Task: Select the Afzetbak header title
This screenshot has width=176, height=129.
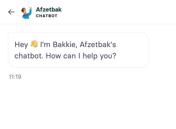Action: (x=49, y=10)
